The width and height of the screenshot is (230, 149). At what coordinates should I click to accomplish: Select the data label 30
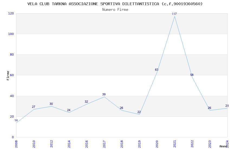pyautogui.click(x=51, y=104)
